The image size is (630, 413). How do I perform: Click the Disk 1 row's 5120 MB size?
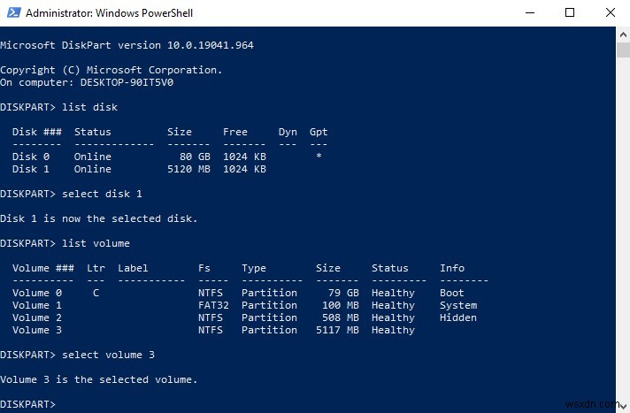[x=188, y=169]
